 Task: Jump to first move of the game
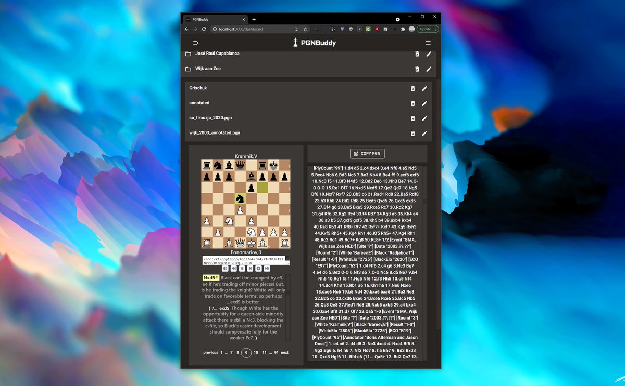point(233,269)
